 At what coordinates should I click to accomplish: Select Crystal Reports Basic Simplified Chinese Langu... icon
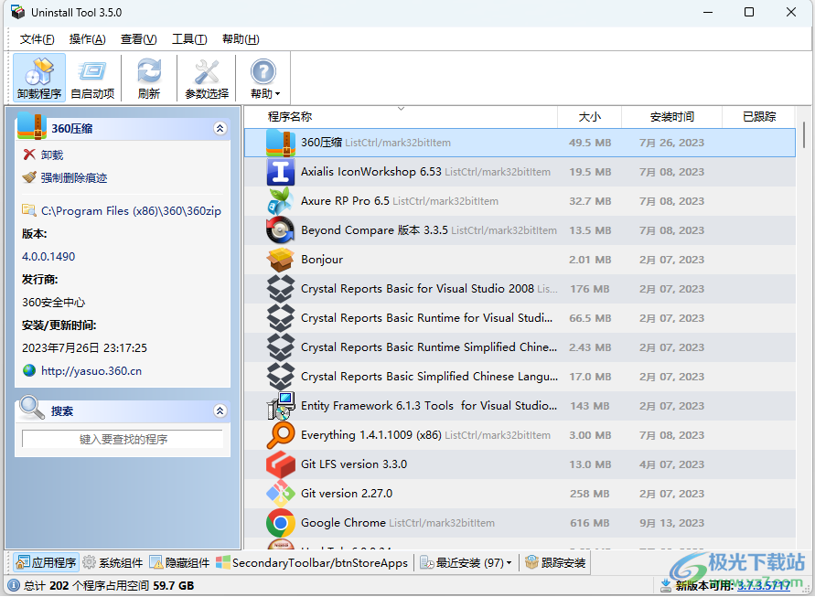tap(281, 376)
